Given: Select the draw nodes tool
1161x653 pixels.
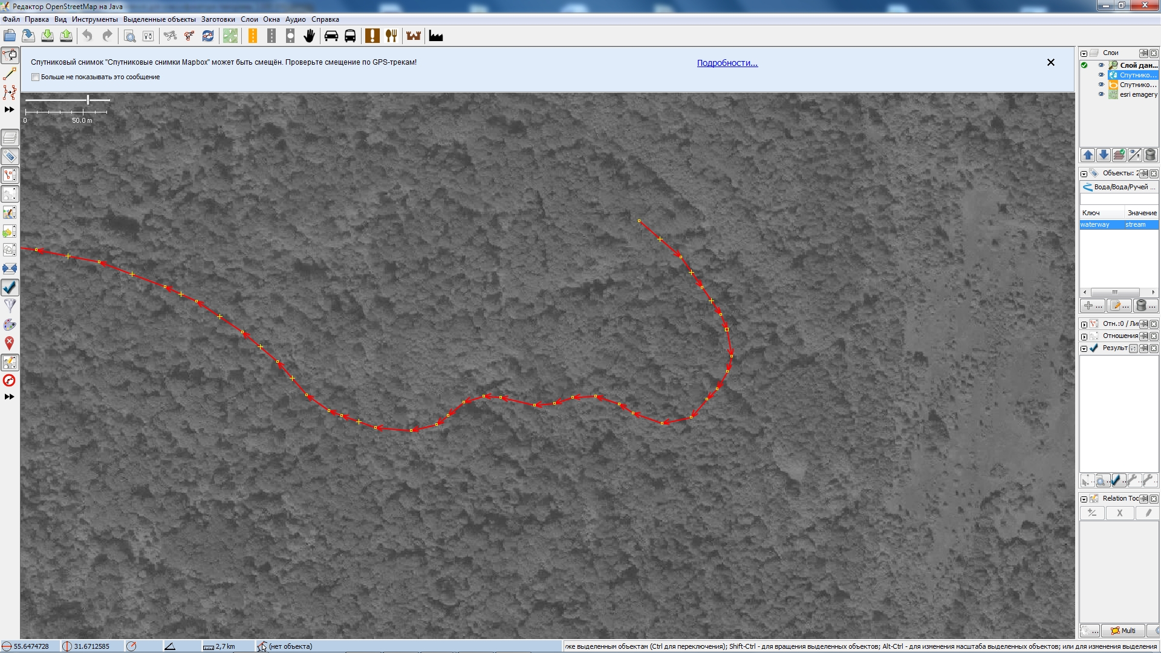Looking at the screenshot, I should [x=10, y=74].
